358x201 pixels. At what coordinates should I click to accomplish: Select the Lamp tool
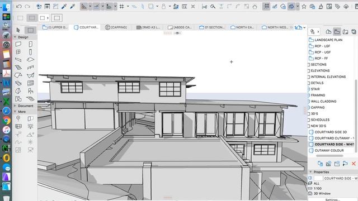(x=30, y=126)
